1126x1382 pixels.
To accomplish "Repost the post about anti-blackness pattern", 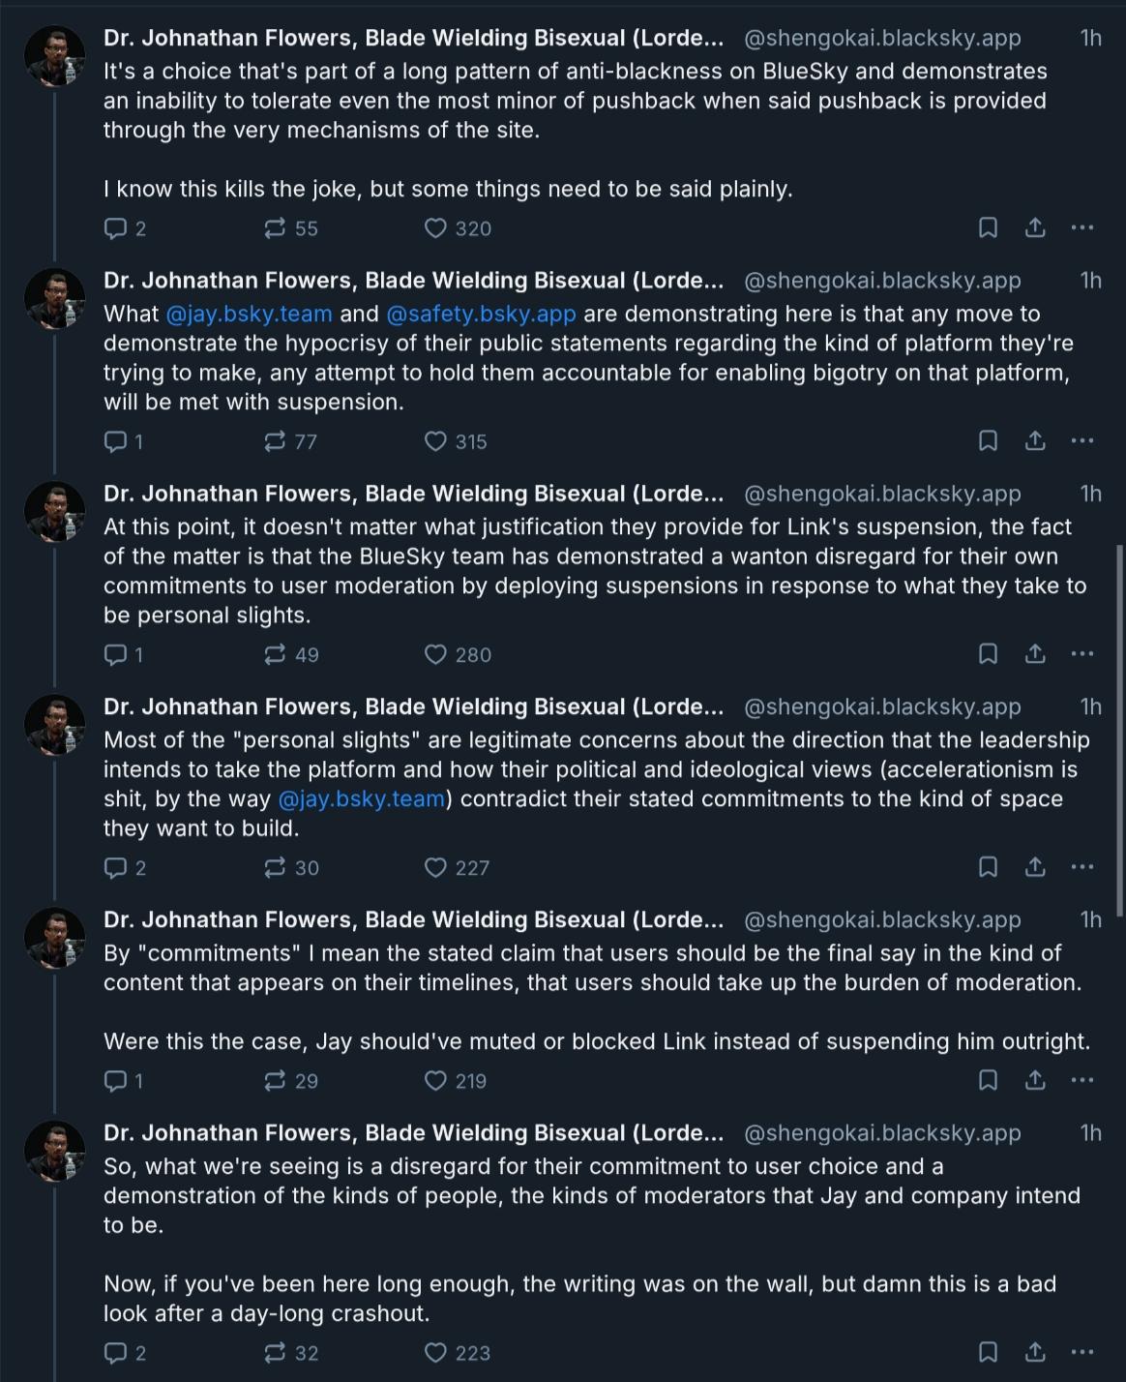I will click(275, 228).
